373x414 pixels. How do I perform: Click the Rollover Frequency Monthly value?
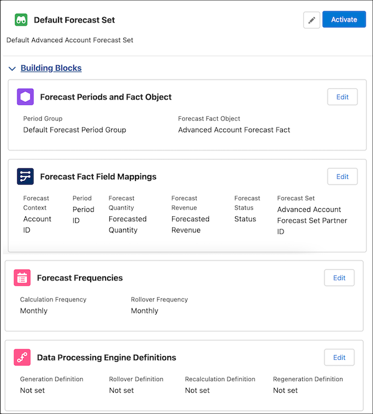[144, 311]
